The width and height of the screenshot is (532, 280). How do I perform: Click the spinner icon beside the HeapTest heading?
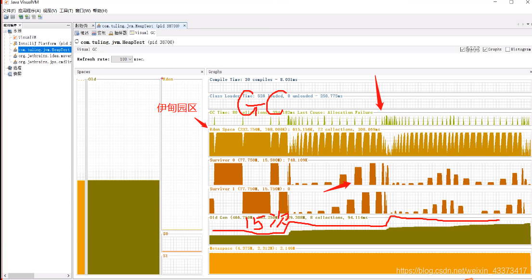tap(77, 41)
